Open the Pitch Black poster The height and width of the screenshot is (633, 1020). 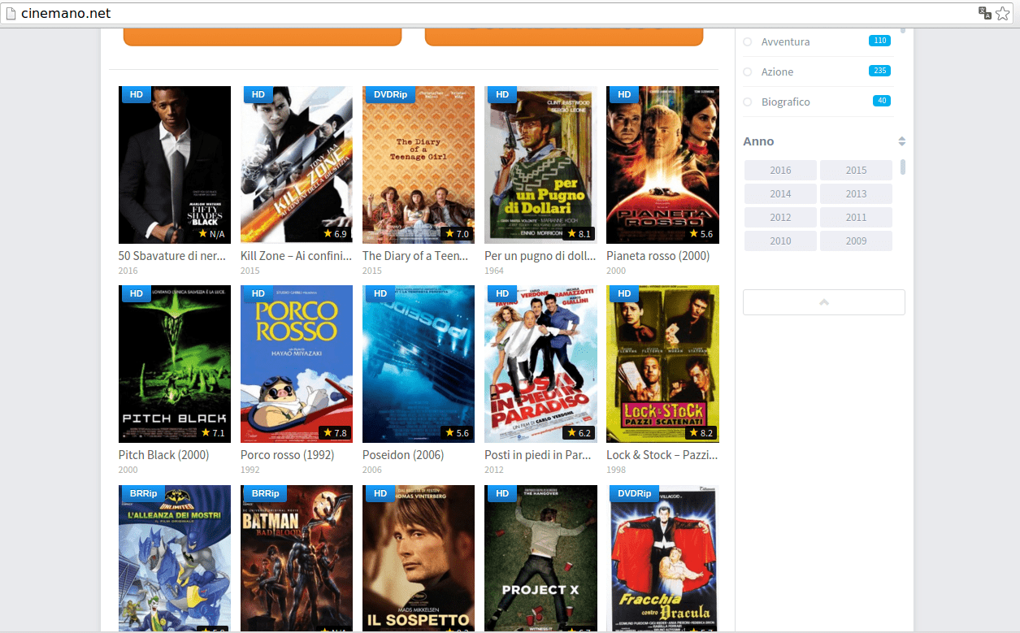tap(175, 364)
